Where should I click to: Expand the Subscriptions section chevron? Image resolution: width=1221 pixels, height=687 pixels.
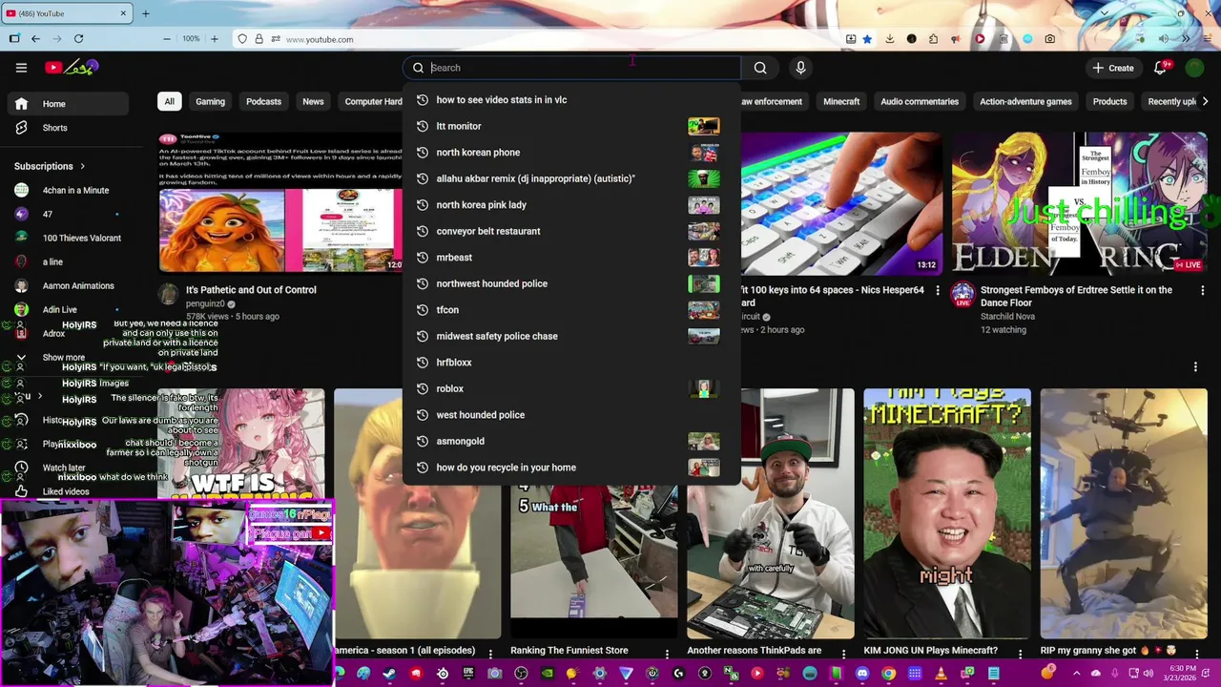pyautogui.click(x=81, y=166)
